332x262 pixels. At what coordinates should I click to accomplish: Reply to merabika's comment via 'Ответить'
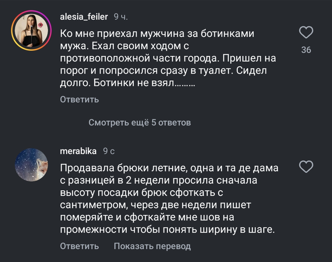pos(79,246)
